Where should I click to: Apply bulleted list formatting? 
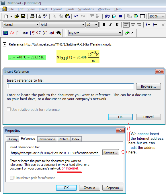(148, 25)
